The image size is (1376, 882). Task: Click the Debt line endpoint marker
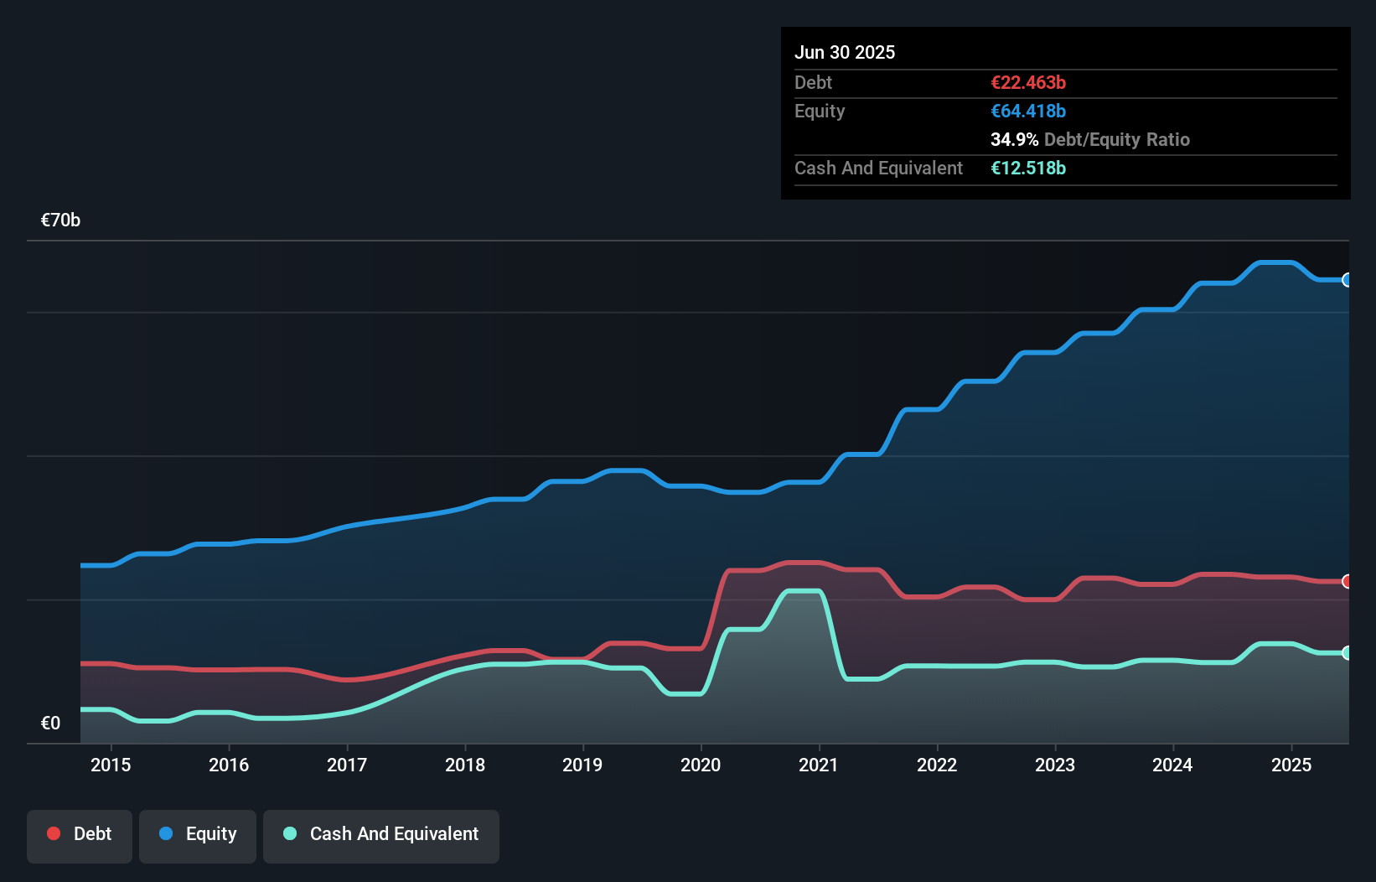[1348, 580]
